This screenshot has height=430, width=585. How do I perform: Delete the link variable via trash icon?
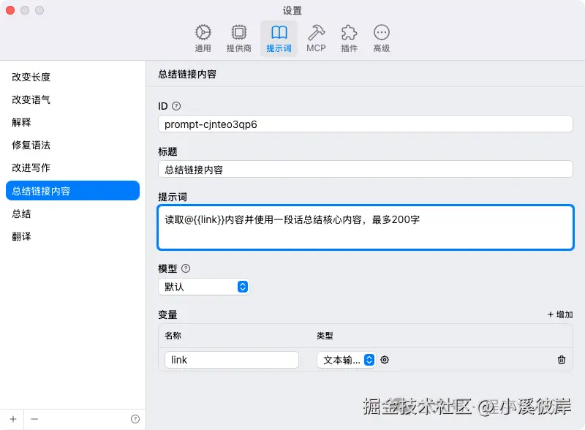[561, 360]
